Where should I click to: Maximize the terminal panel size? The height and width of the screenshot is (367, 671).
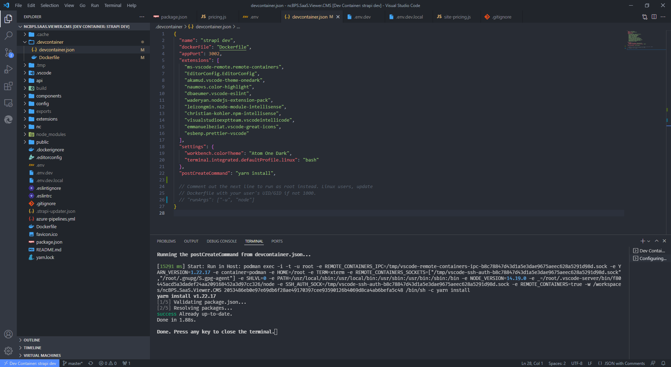tap(657, 241)
